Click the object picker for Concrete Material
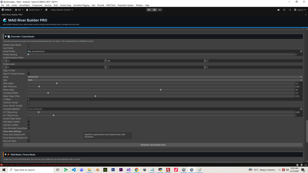Viewport: 308px width, 173px height. [x=301, y=109]
